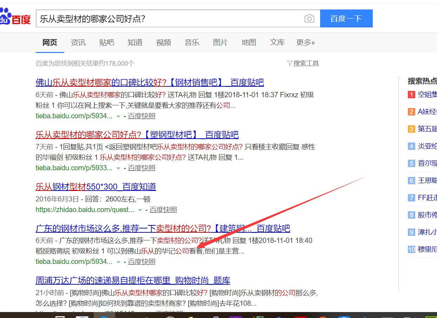Open result 广东的钢材市场这么多 建筑钢 贴吧
The width and height of the screenshot is (437, 318).
pyautogui.click(x=163, y=229)
